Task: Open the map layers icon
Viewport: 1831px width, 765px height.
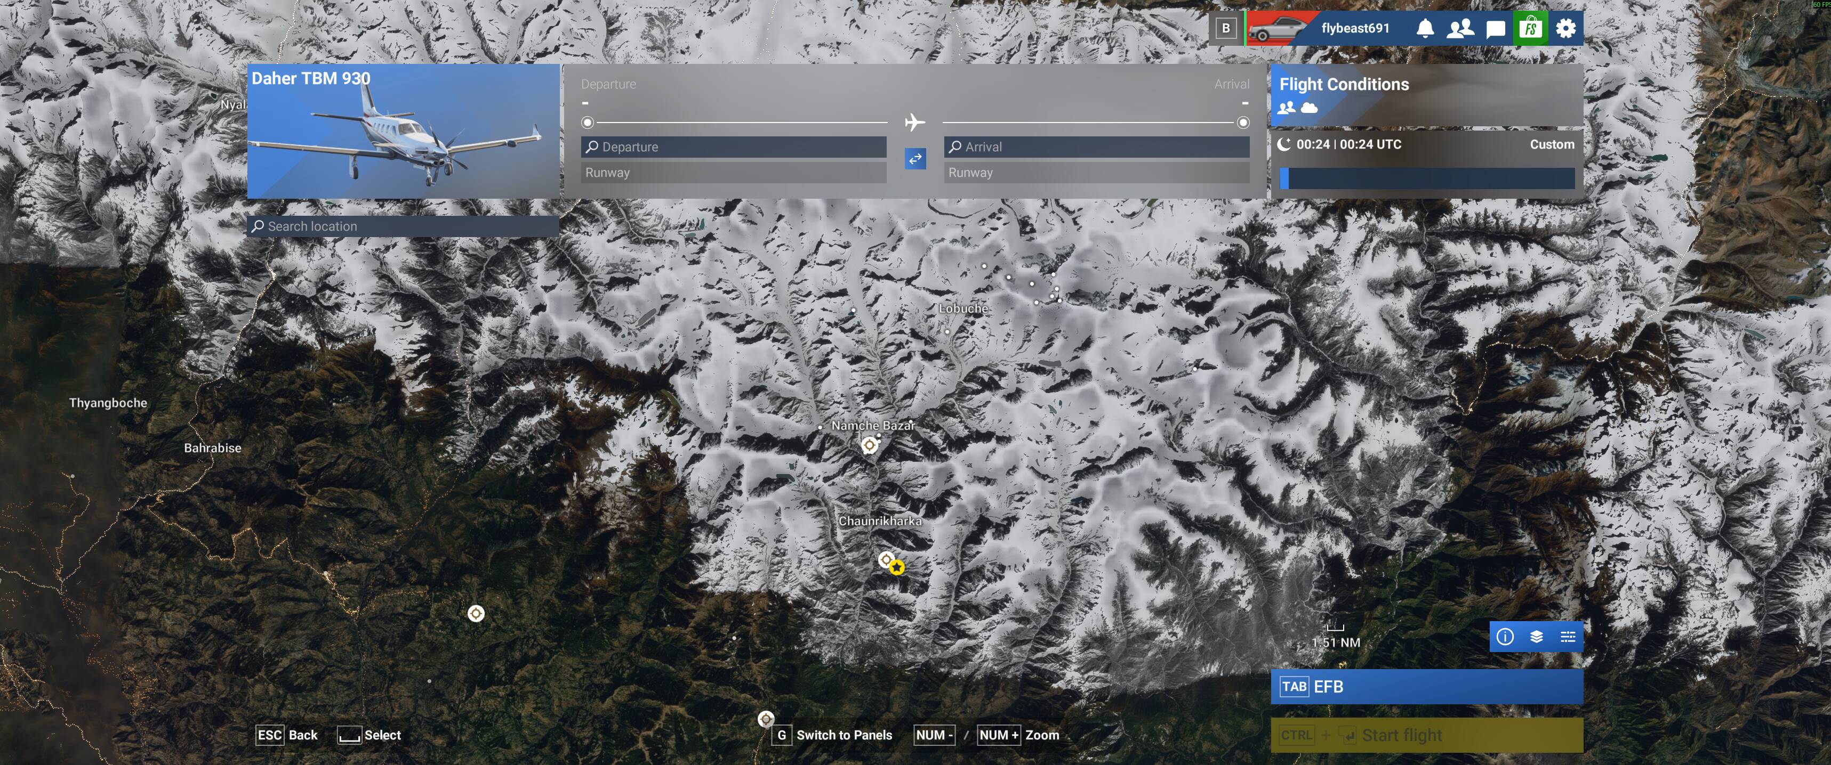Action: click(1536, 637)
